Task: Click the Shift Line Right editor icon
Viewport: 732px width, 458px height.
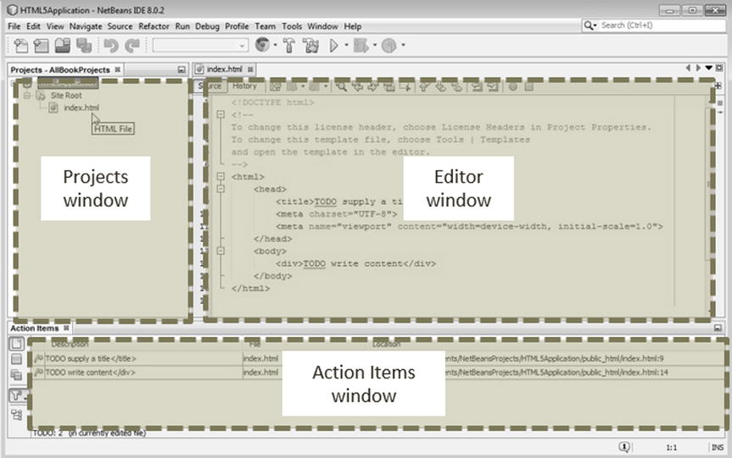Action: pyautogui.click(x=492, y=86)
